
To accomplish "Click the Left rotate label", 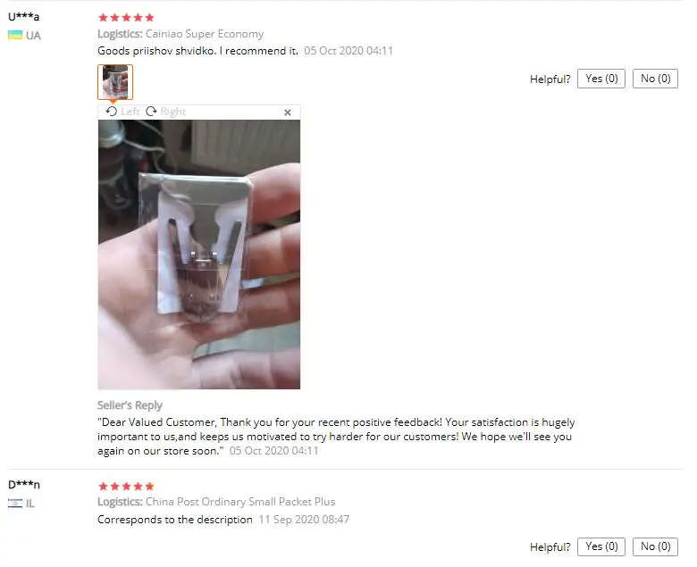I will [130, 112].
